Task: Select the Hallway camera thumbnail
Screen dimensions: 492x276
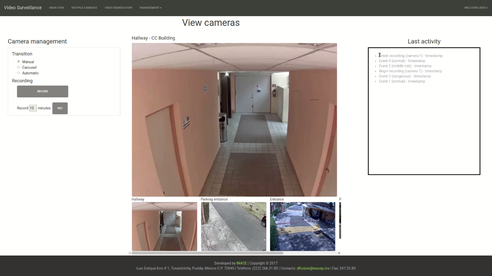Action: pos(164,226)
